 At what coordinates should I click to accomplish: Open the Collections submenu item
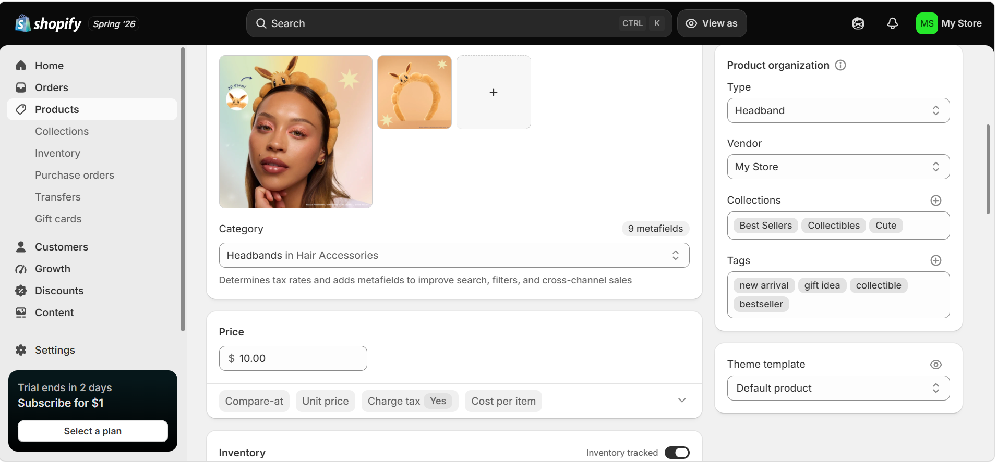(x=62, y=131)
